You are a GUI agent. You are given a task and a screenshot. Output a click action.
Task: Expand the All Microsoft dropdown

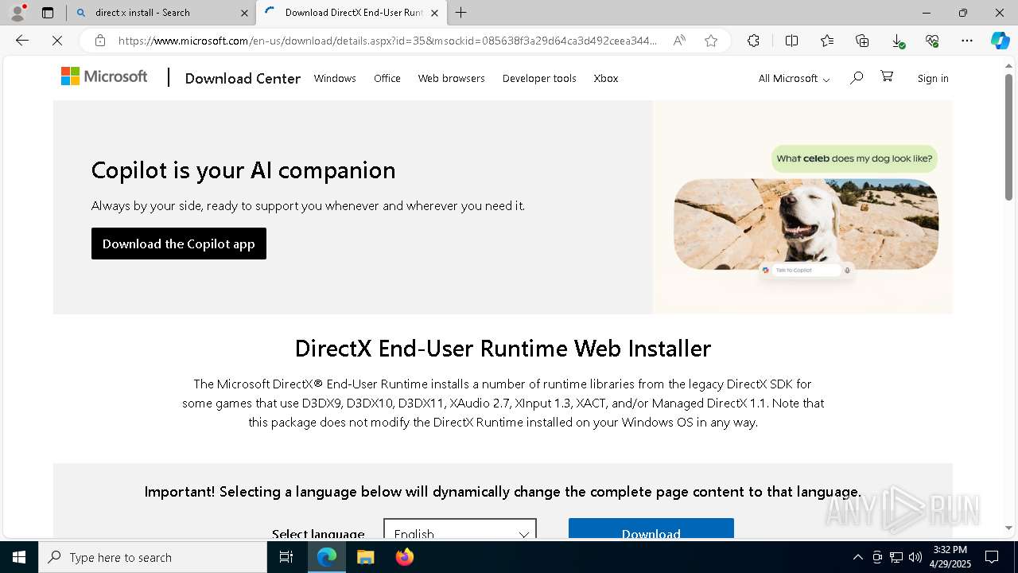794,78
